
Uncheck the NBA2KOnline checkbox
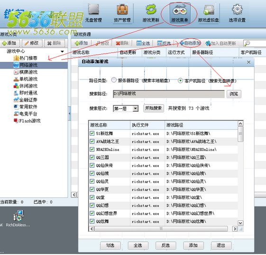(92, 149)
